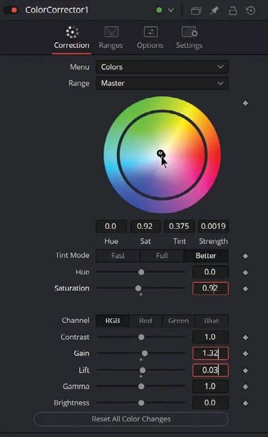Click the color wheel keyframe diamond
The image size is (268, 437).
tap(245, 103)
